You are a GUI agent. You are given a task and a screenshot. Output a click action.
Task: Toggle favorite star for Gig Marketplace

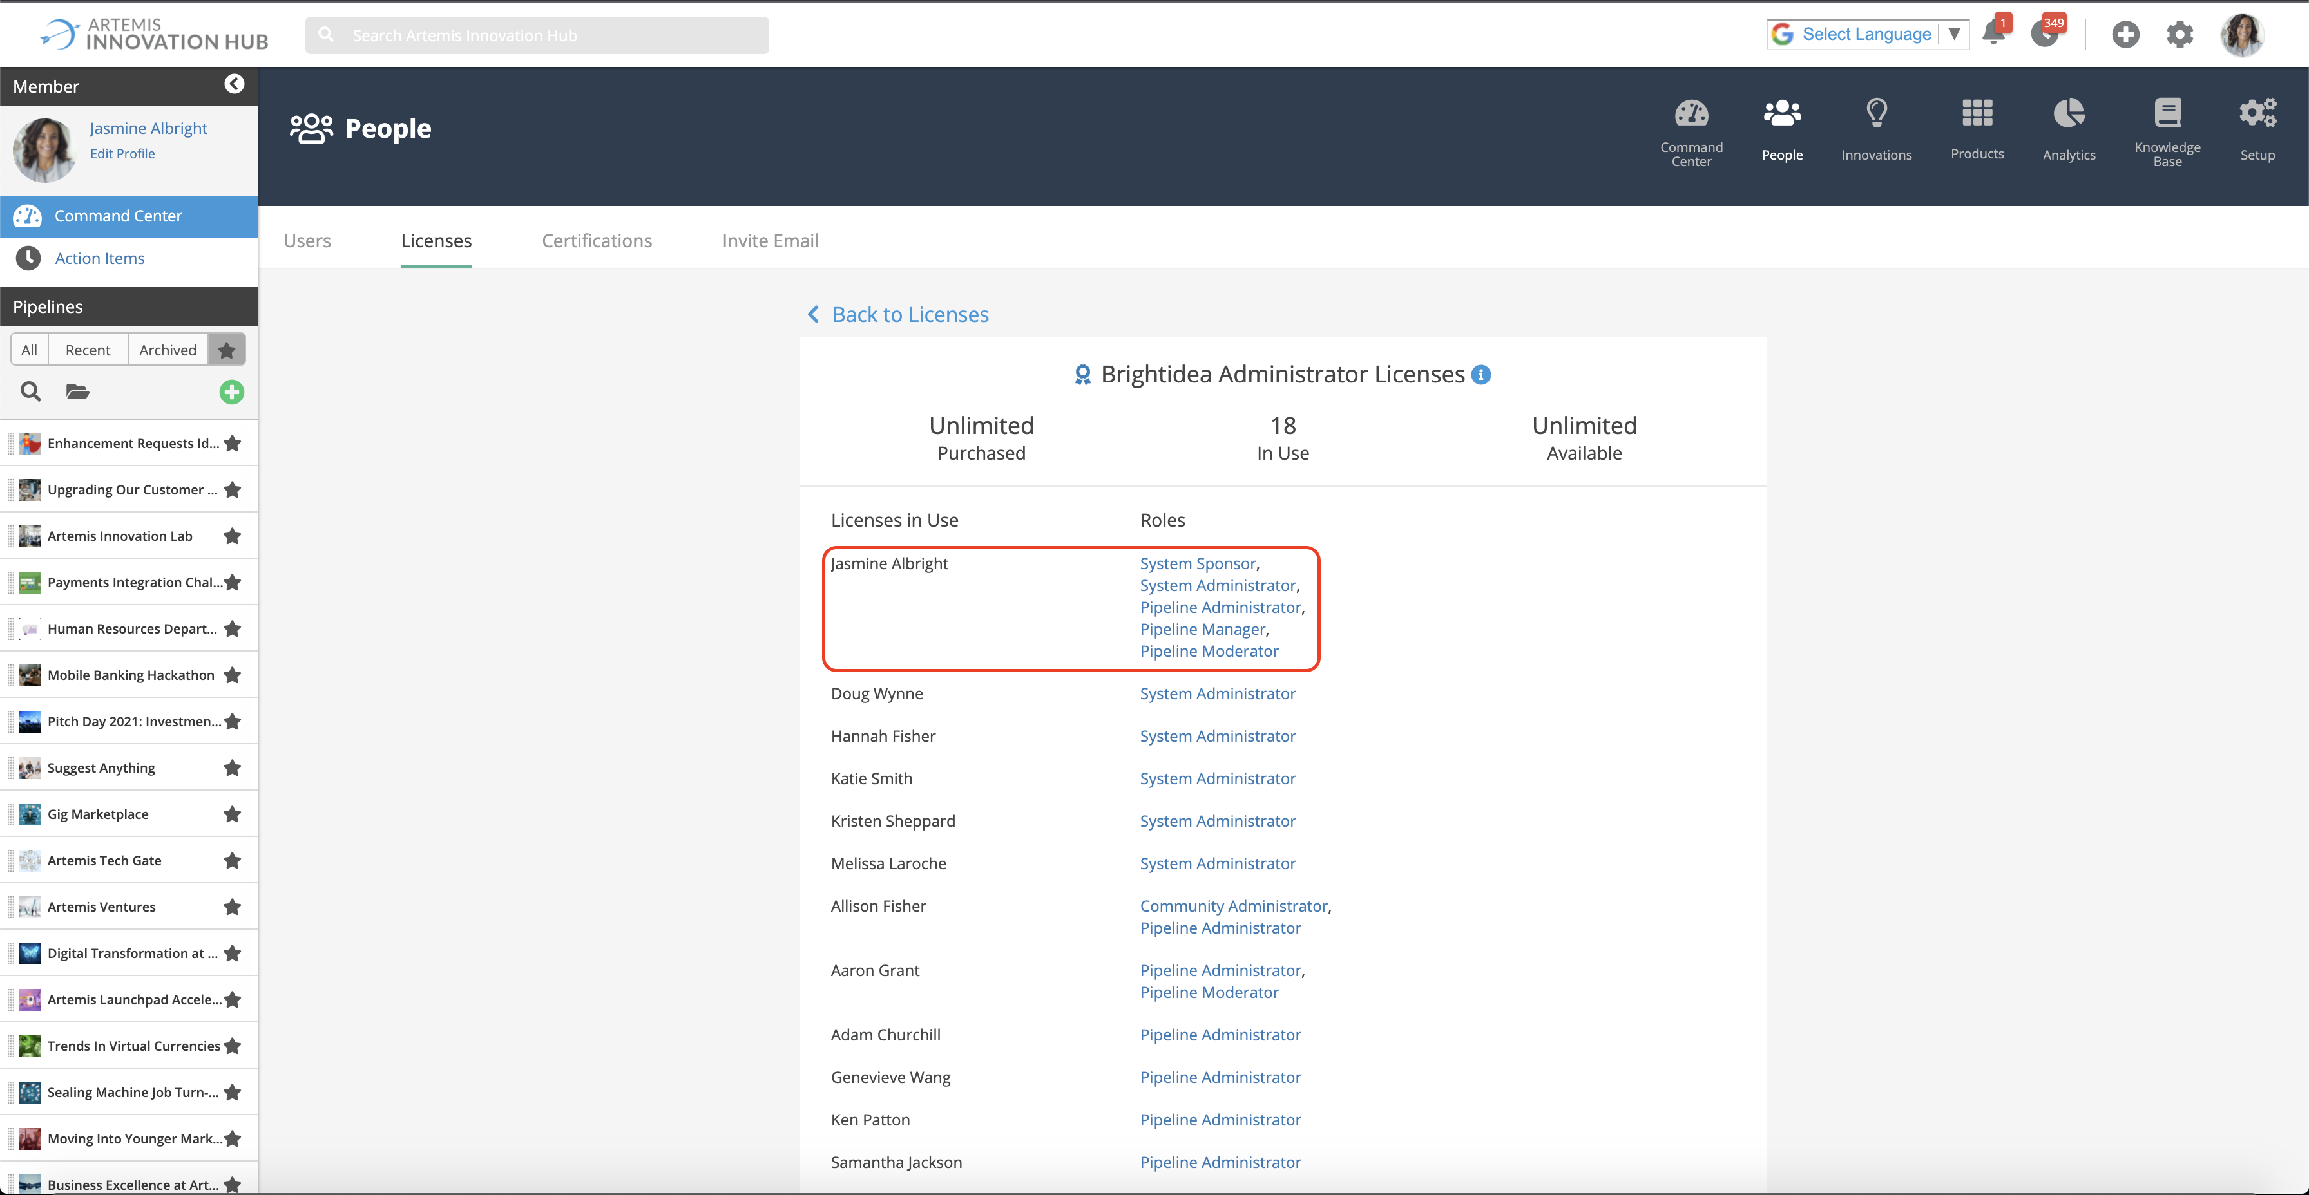(232, 814)
